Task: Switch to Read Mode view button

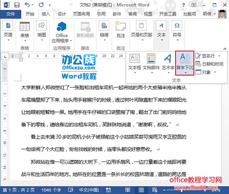Action: (128, 190)
